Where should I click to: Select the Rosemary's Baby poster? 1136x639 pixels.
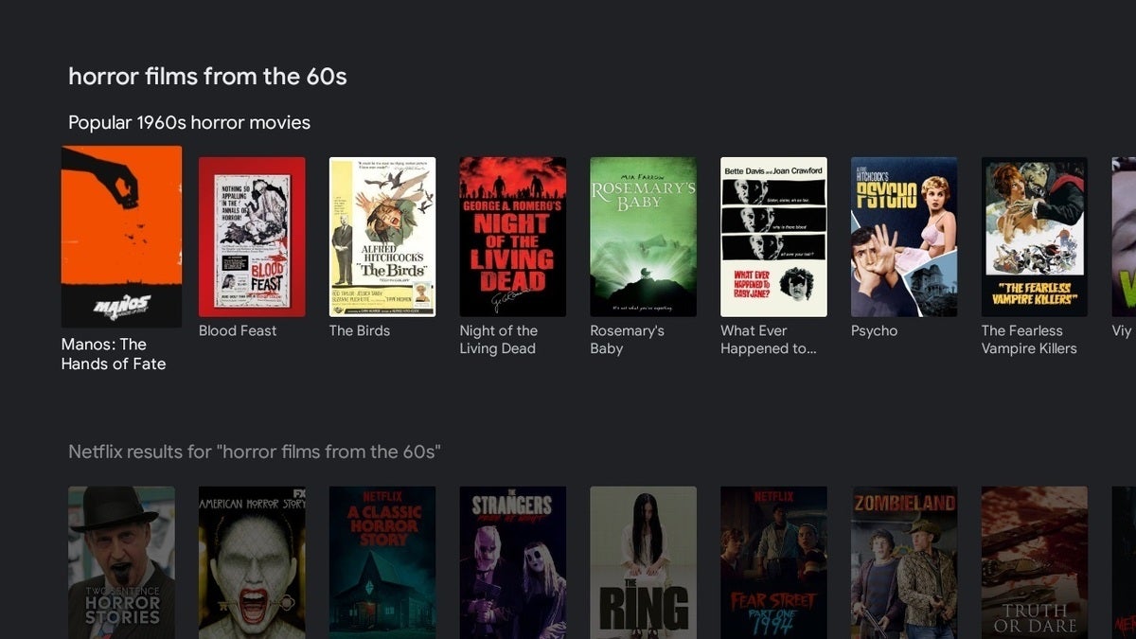click(x=644, y=237)
